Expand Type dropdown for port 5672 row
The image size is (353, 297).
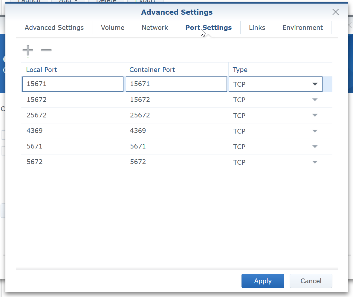(x=314, y=162)
